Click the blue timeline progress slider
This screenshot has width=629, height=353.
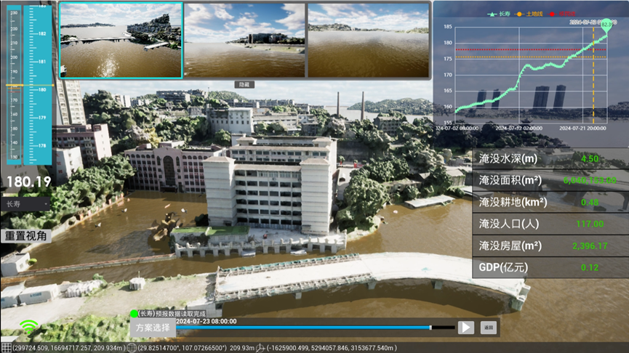click(x=305, y=328)
